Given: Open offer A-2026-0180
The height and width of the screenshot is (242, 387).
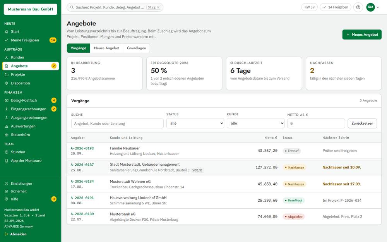Looking at the screenshot, I should [82, 214].
